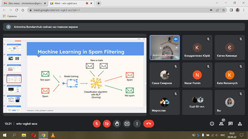Select Antonina Bondarchuk video tile
The image size is (248, 139).
[165, 47]
